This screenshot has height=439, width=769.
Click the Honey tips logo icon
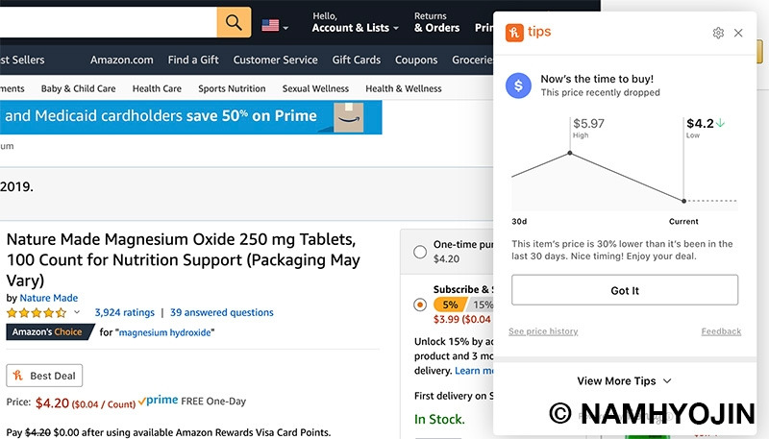(x=514, y=33)
